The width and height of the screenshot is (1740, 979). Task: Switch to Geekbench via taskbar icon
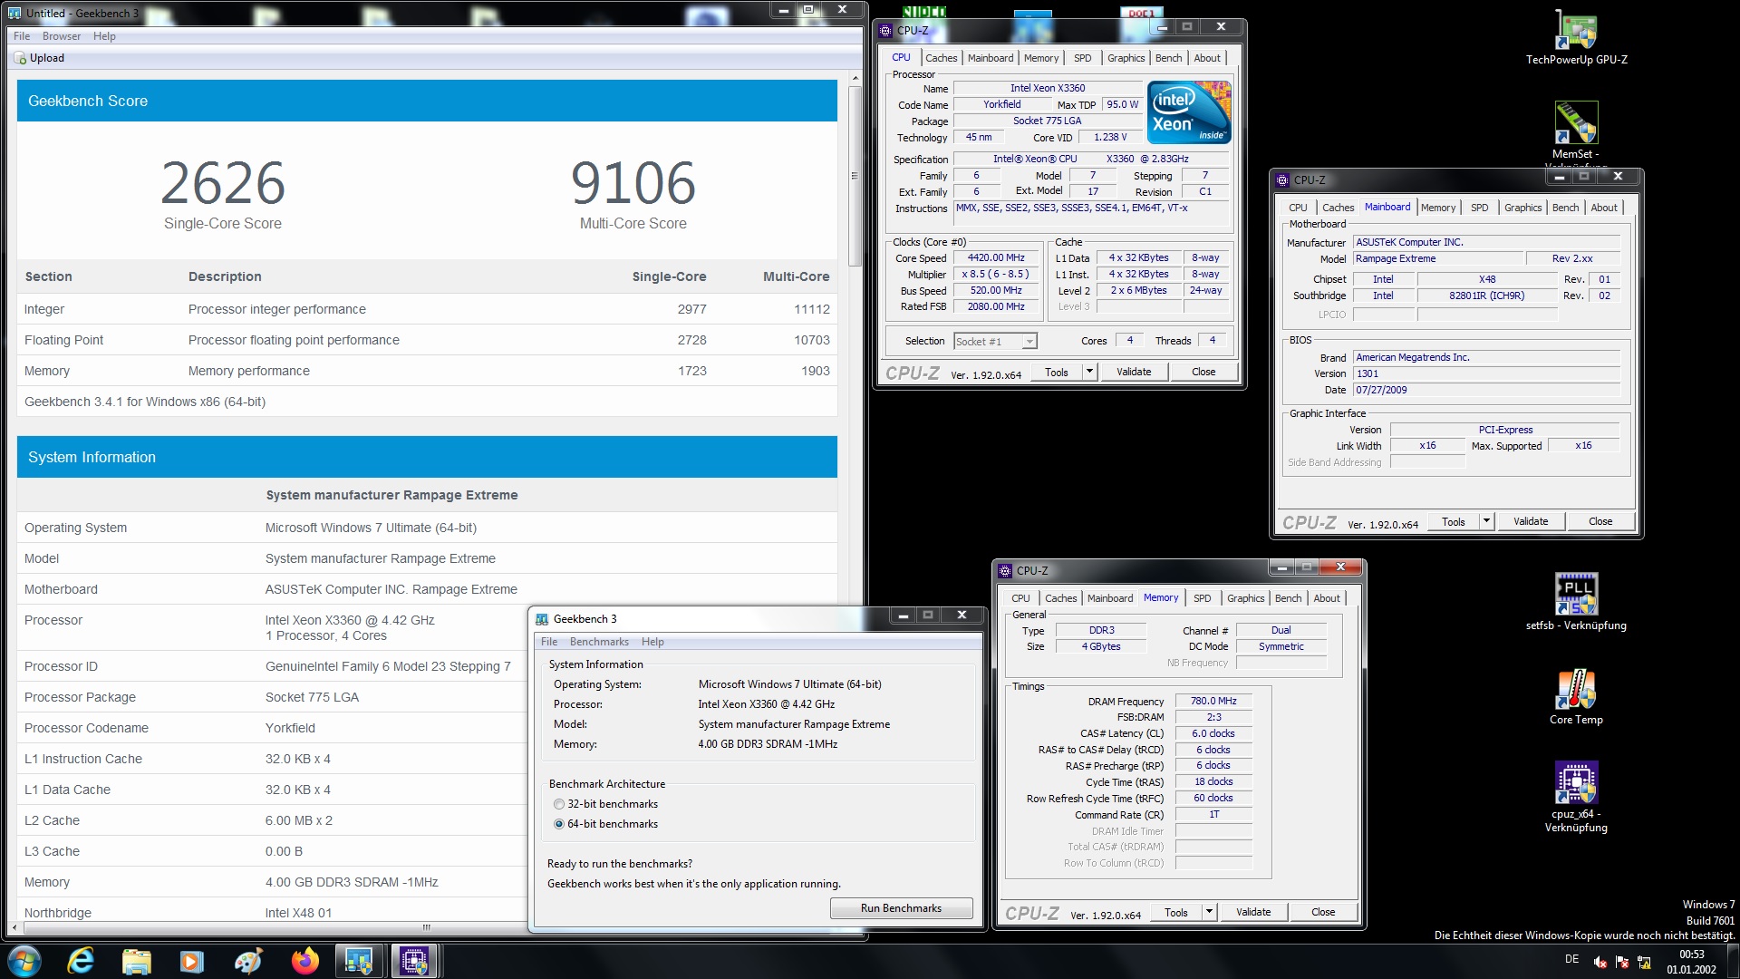359,961
